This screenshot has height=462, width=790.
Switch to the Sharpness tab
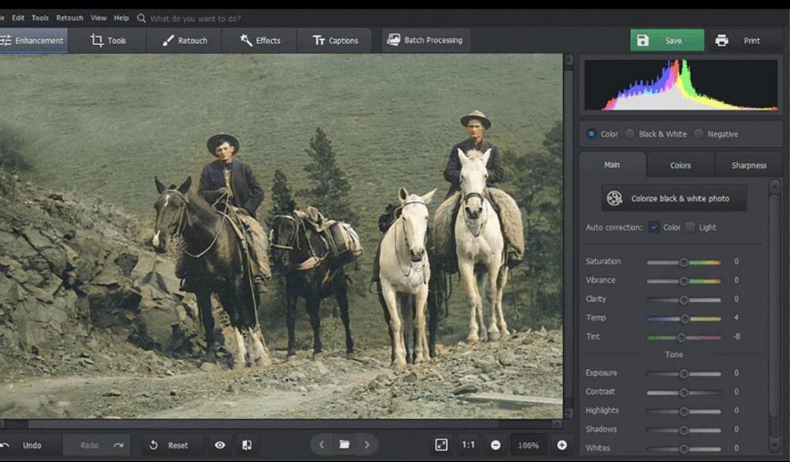(748, 165)
